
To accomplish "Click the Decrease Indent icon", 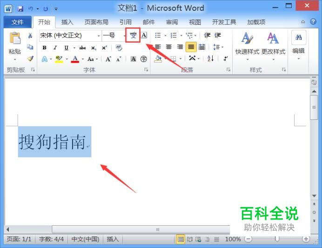I will click(x=207, y=35).
